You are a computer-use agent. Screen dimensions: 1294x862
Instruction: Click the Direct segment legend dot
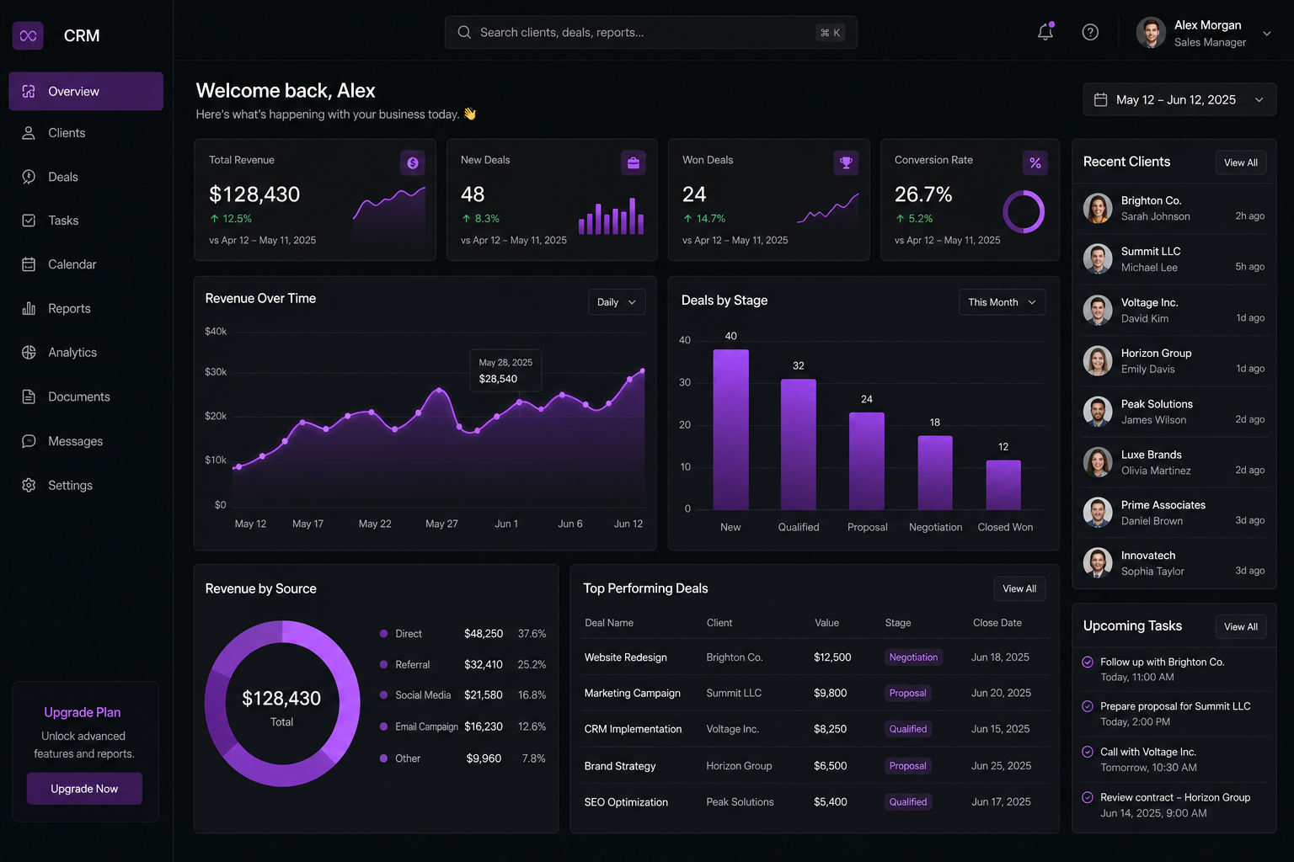click(x=384, y=633)
